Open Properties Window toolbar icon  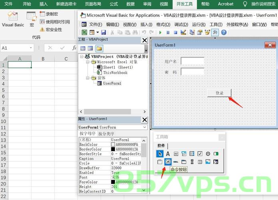[x=200, y=32]
